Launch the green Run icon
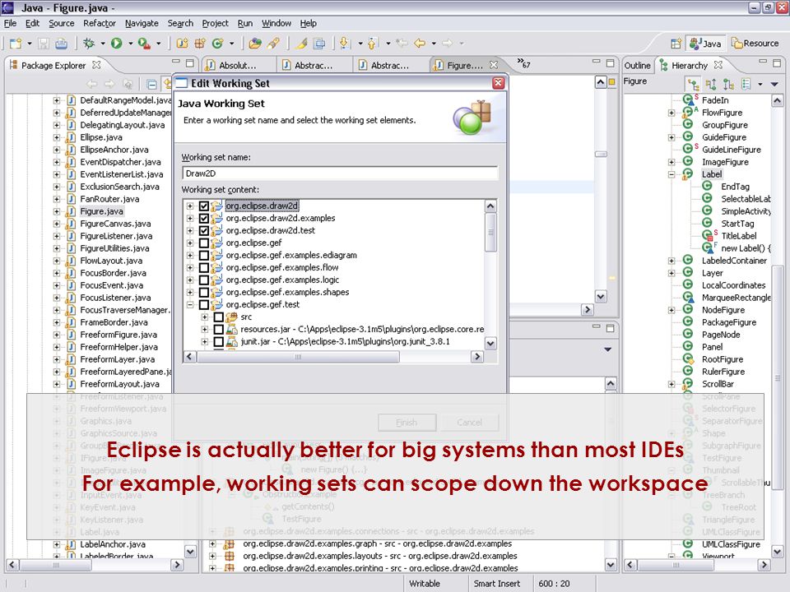 116,44
